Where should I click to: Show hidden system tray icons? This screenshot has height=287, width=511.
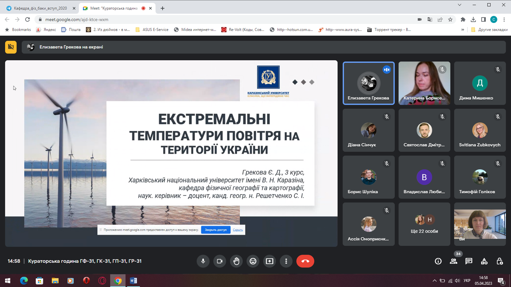[x=434, y=281]
